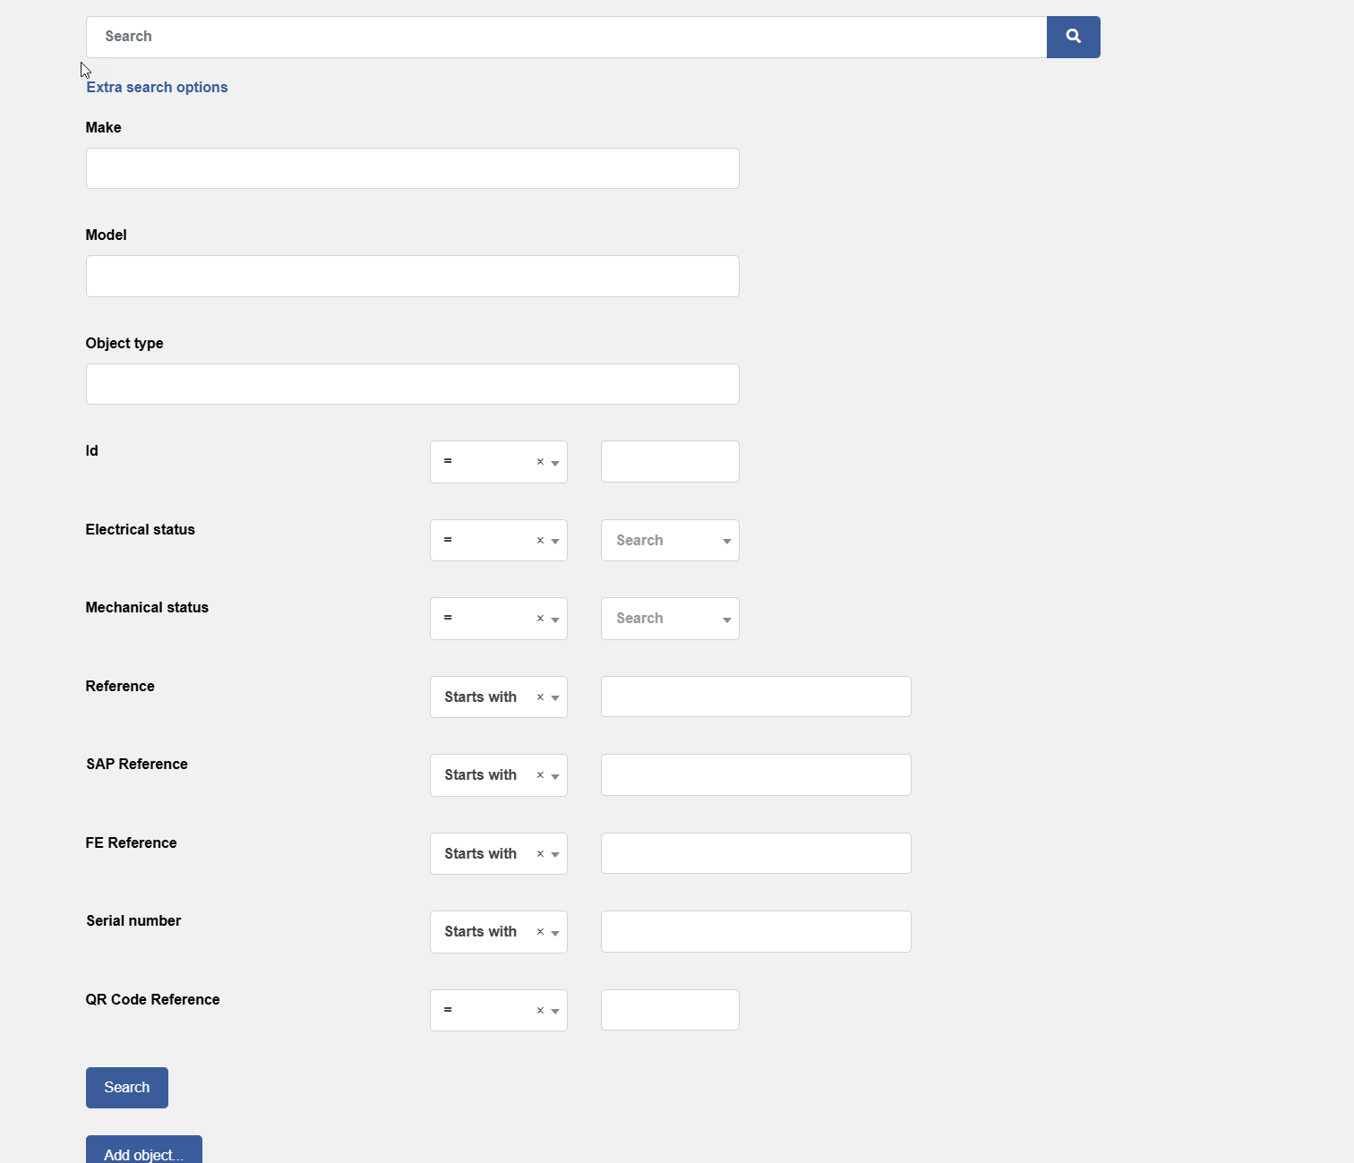Click into the Make input field
Viewport: 1354px width, 1163px height.
tap(412, 168)
